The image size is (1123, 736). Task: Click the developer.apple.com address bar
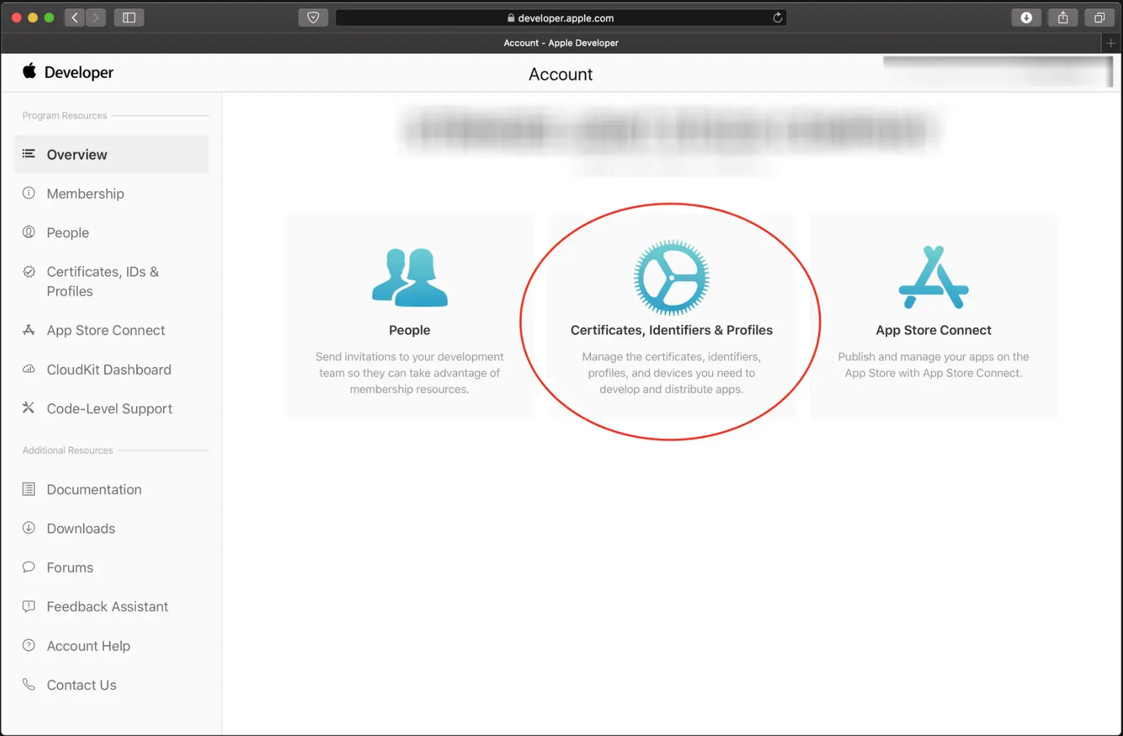click(x=561, y=18)
